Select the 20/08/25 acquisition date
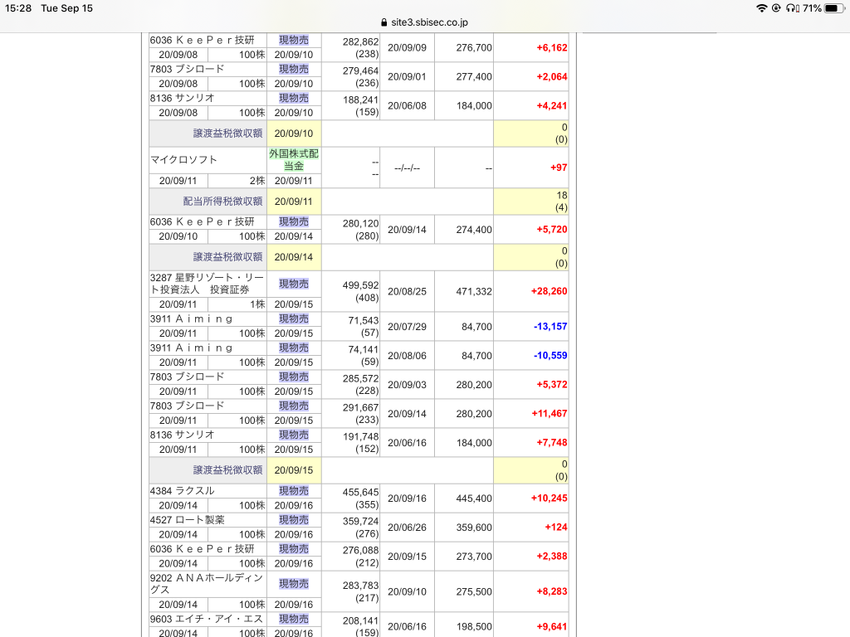This screenshot has height=637, width=850. point(407,291)
